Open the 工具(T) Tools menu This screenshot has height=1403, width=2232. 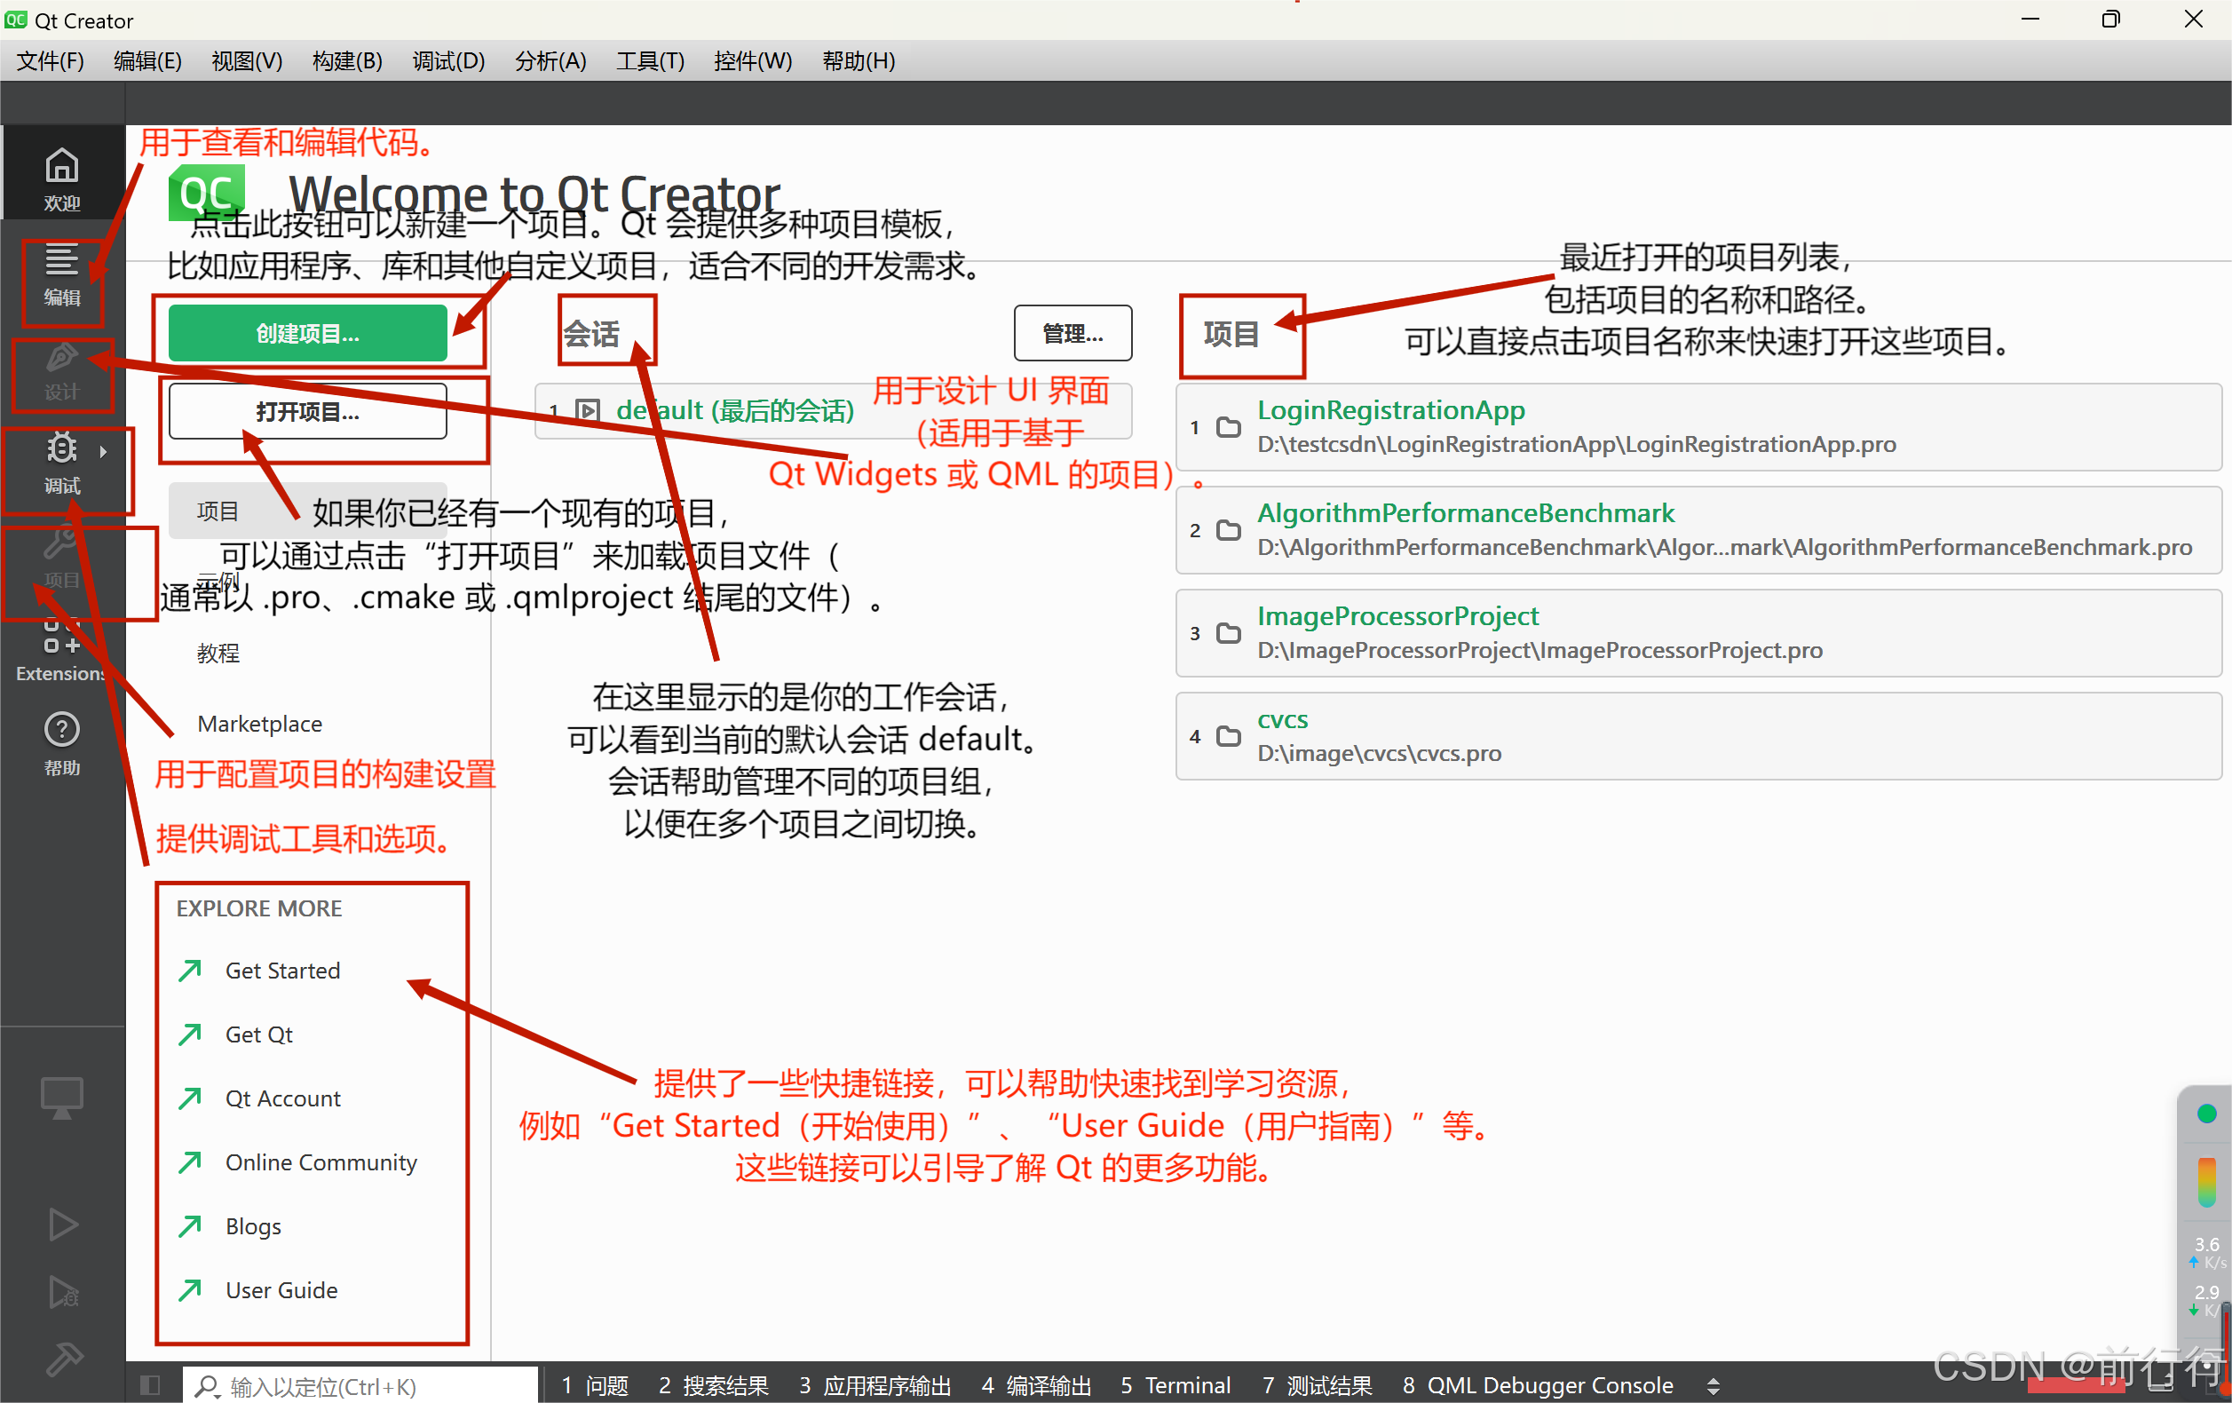coord(650,61)
